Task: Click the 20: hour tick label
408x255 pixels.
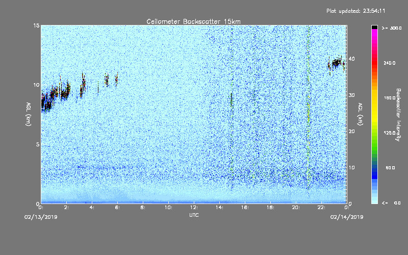Action: 296,208
